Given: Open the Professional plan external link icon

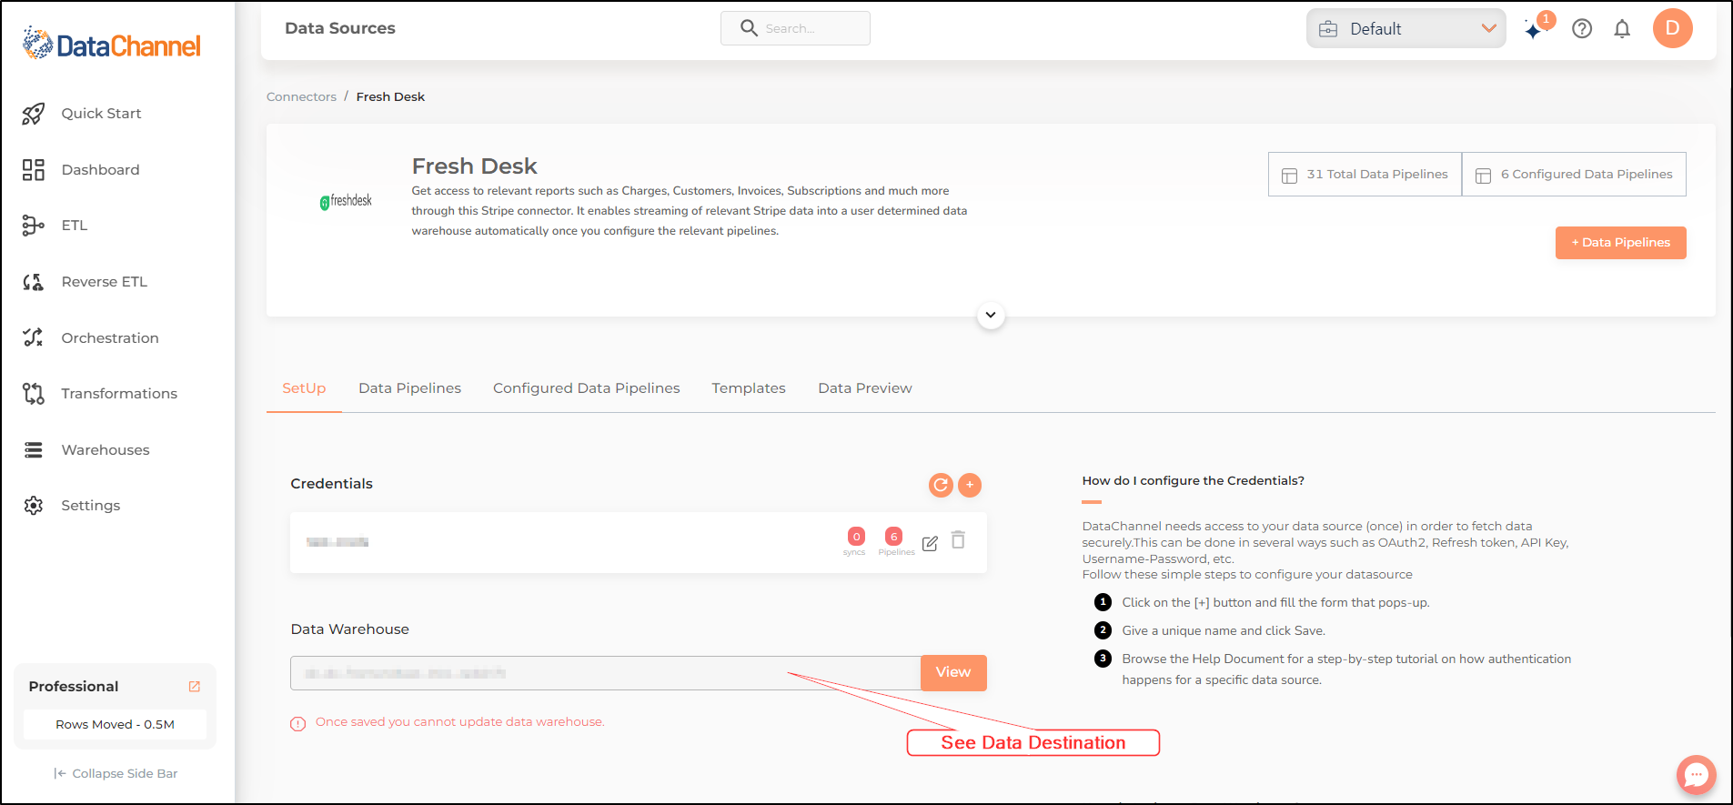Looking at the screenshot, I should click(195, 687).
